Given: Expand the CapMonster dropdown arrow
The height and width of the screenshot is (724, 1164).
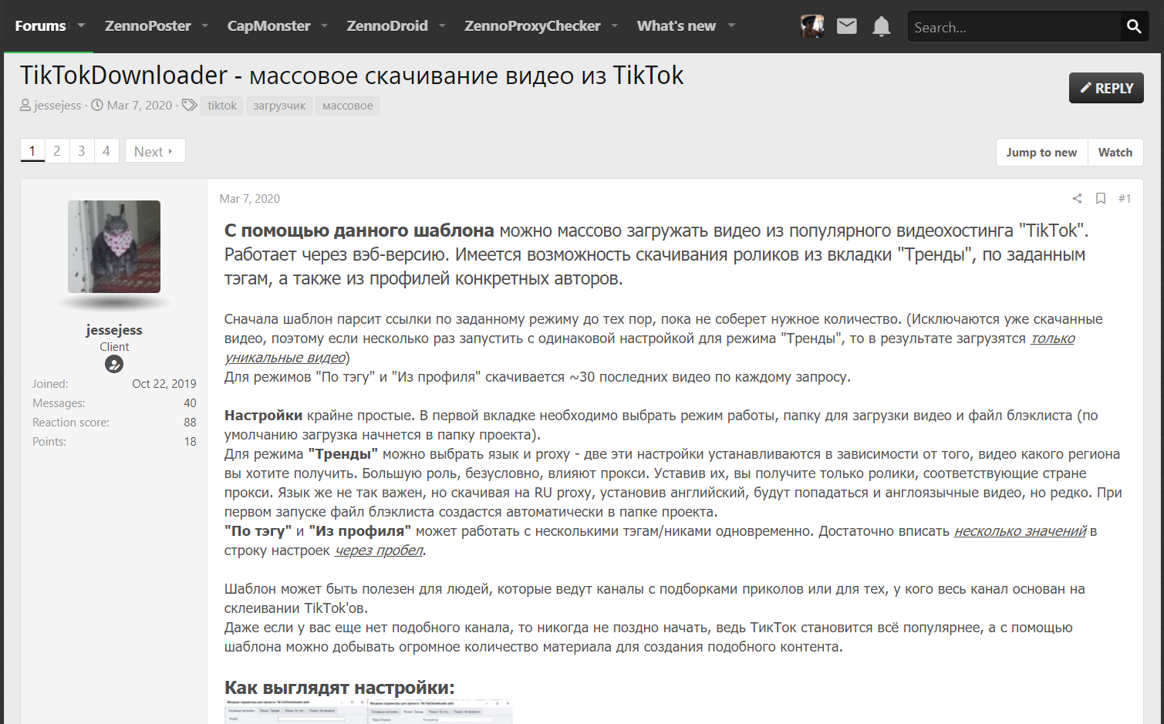Looking at the screenshot, I should click(x=325, y=26).
